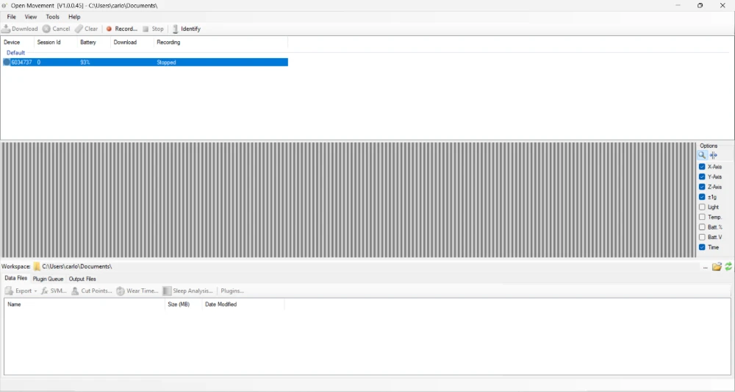Sort by the Download column header
The width and height of the screenshot is (735, 392).
132,42
